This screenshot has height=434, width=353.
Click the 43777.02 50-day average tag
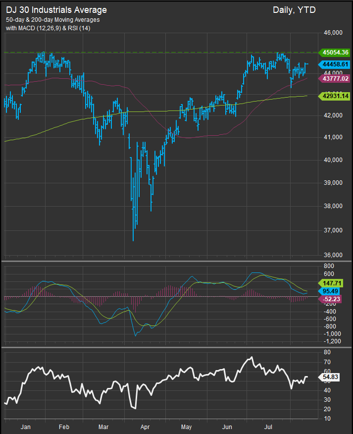(336, 78)
